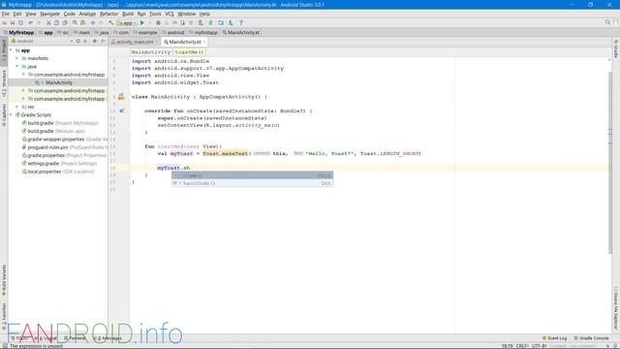Select show() in completion popup
This screenshot has width=620, height=349.
tap(252, 175)
